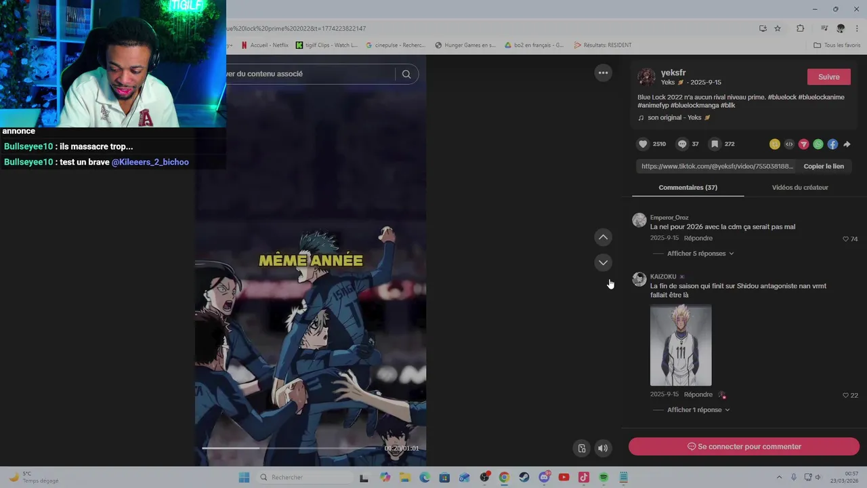This screenshot has width=867, height=488.
Task: Click the #bluelockmanga hashtag
Action: [696, 105]
